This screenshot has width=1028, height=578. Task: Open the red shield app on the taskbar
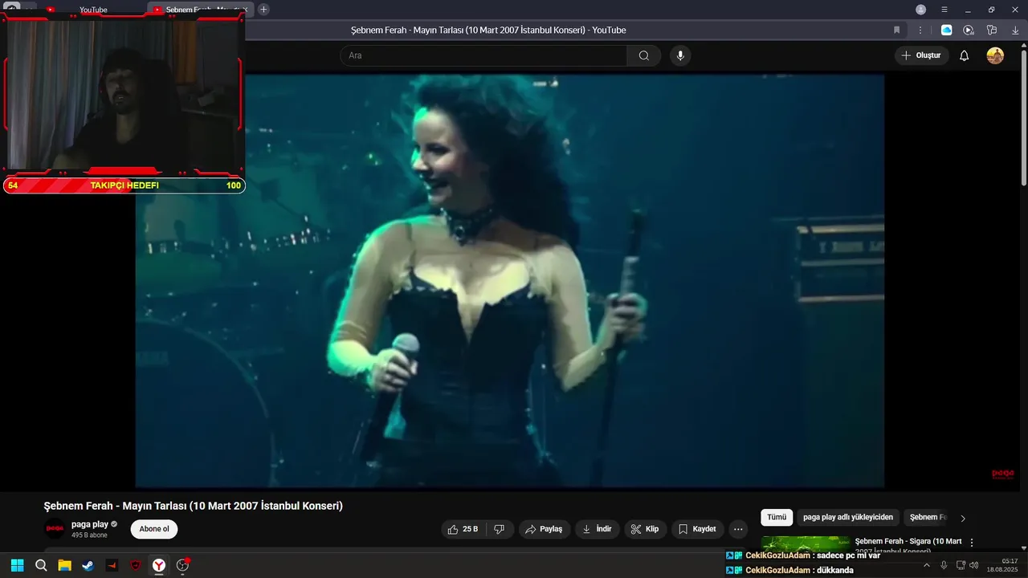(x=136, y=565)
